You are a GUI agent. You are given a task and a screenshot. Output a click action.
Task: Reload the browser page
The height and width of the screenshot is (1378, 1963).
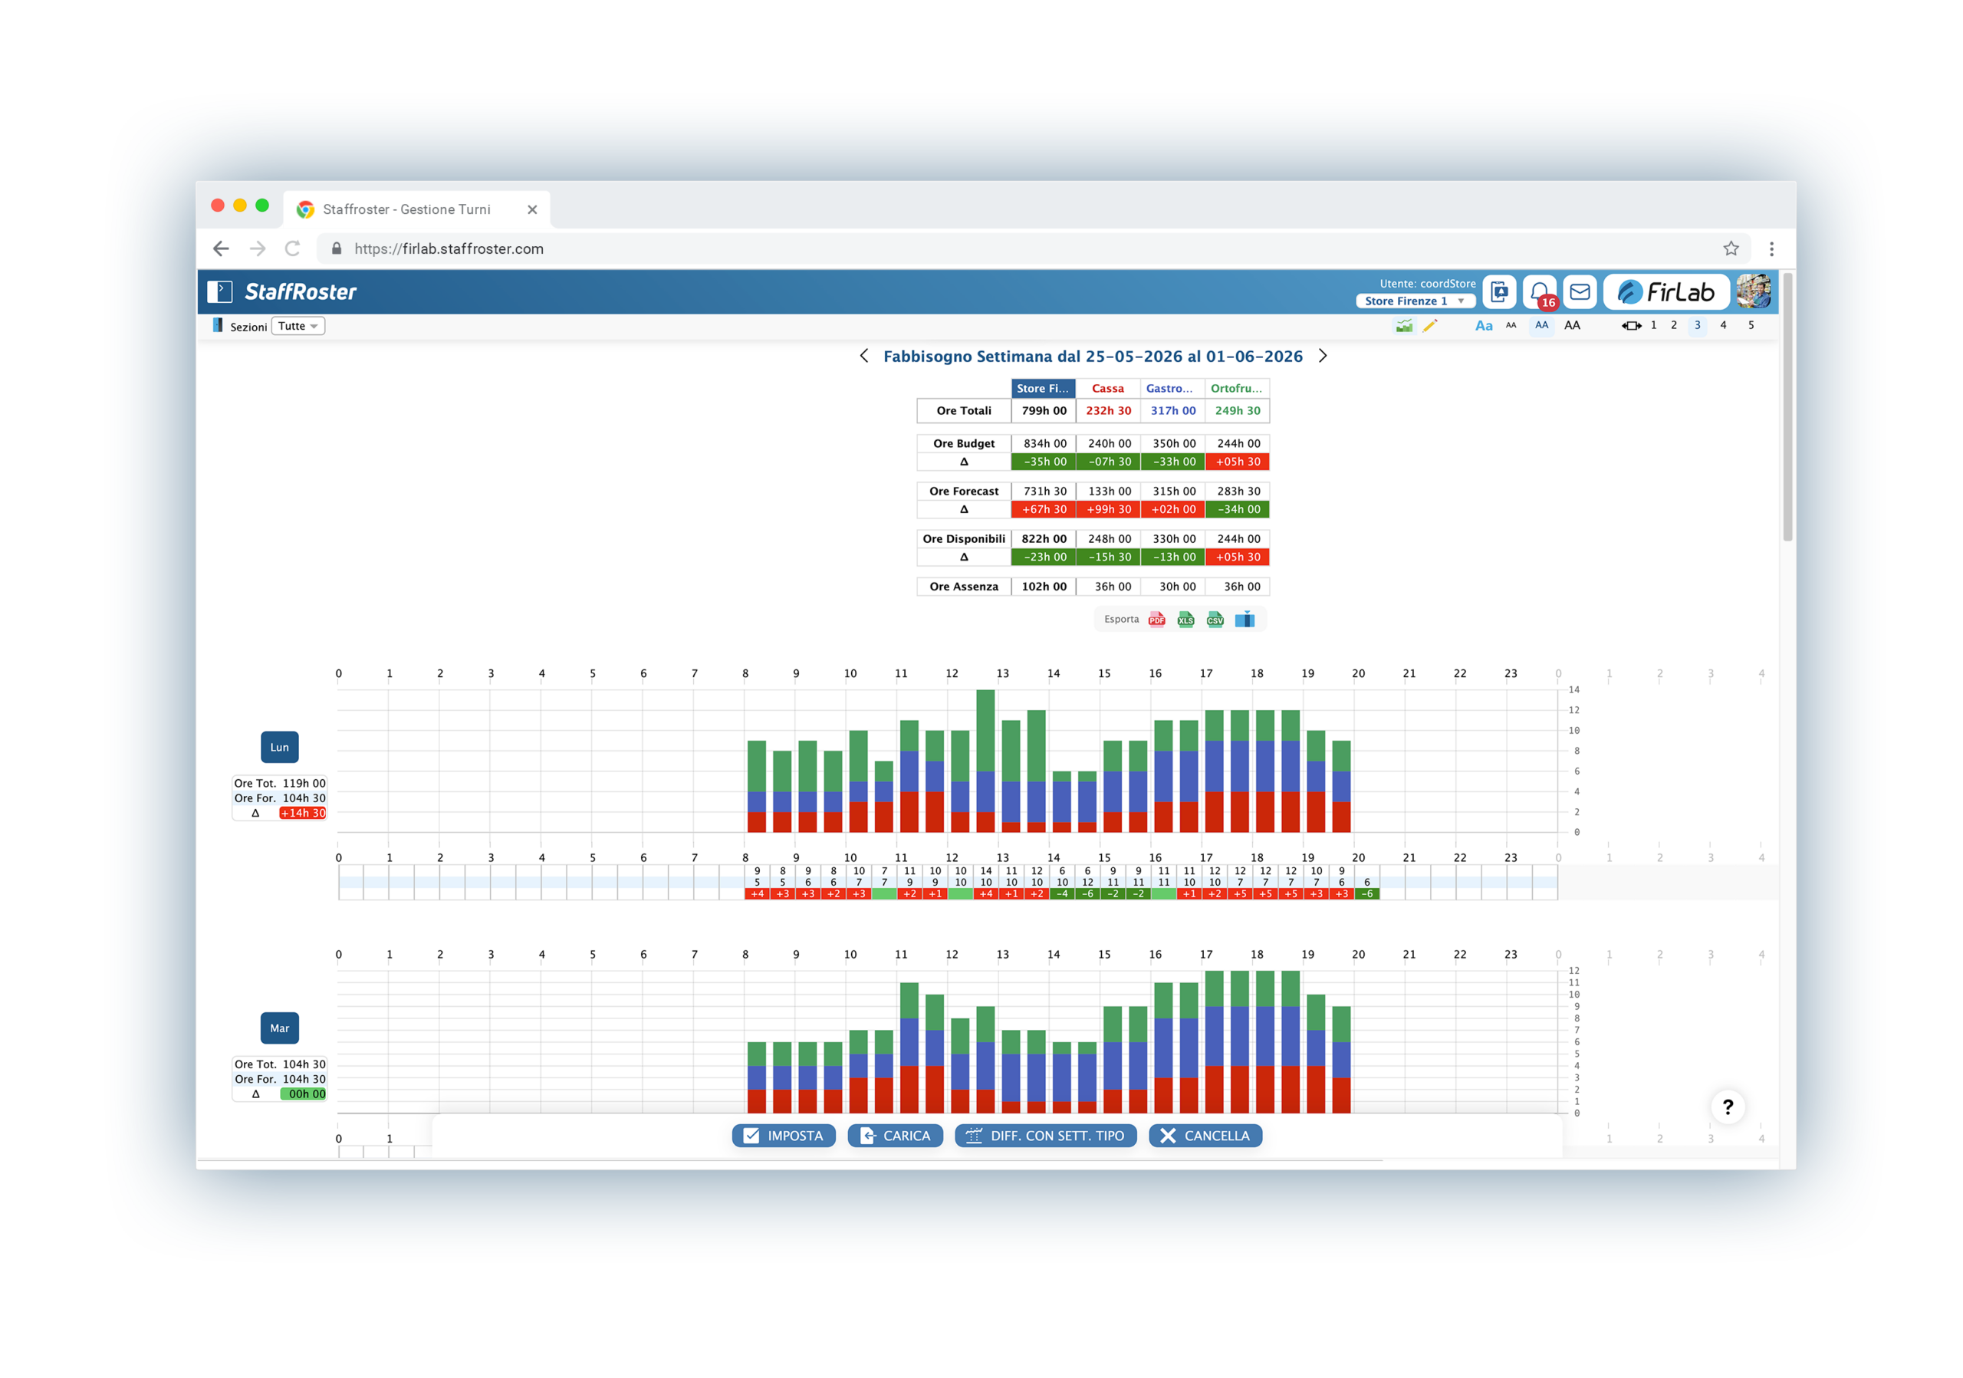pos(292,248)
